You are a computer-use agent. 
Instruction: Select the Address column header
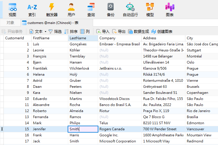click(x=163, y=38)
